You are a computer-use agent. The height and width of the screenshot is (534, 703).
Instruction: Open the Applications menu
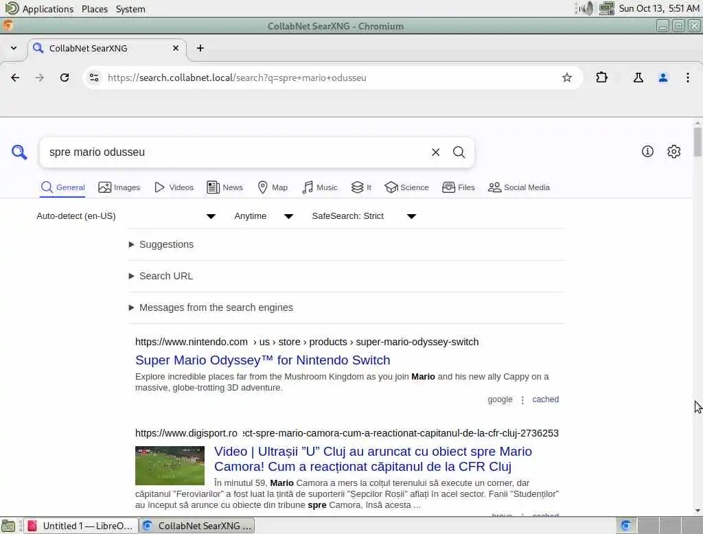click(x=47, y=8)
